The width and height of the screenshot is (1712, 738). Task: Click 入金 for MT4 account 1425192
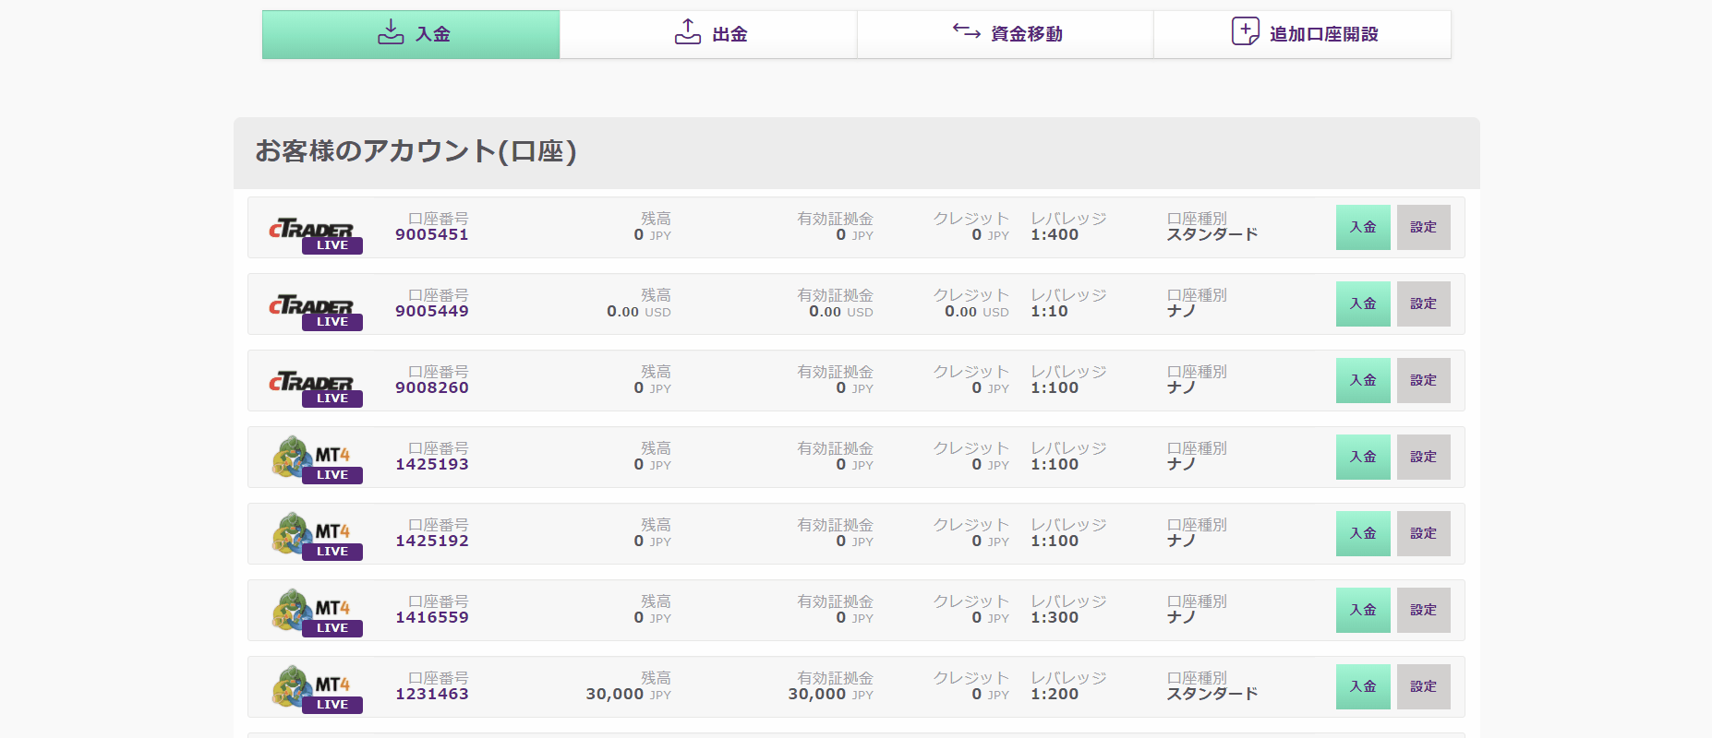(x=1363, y=533)
